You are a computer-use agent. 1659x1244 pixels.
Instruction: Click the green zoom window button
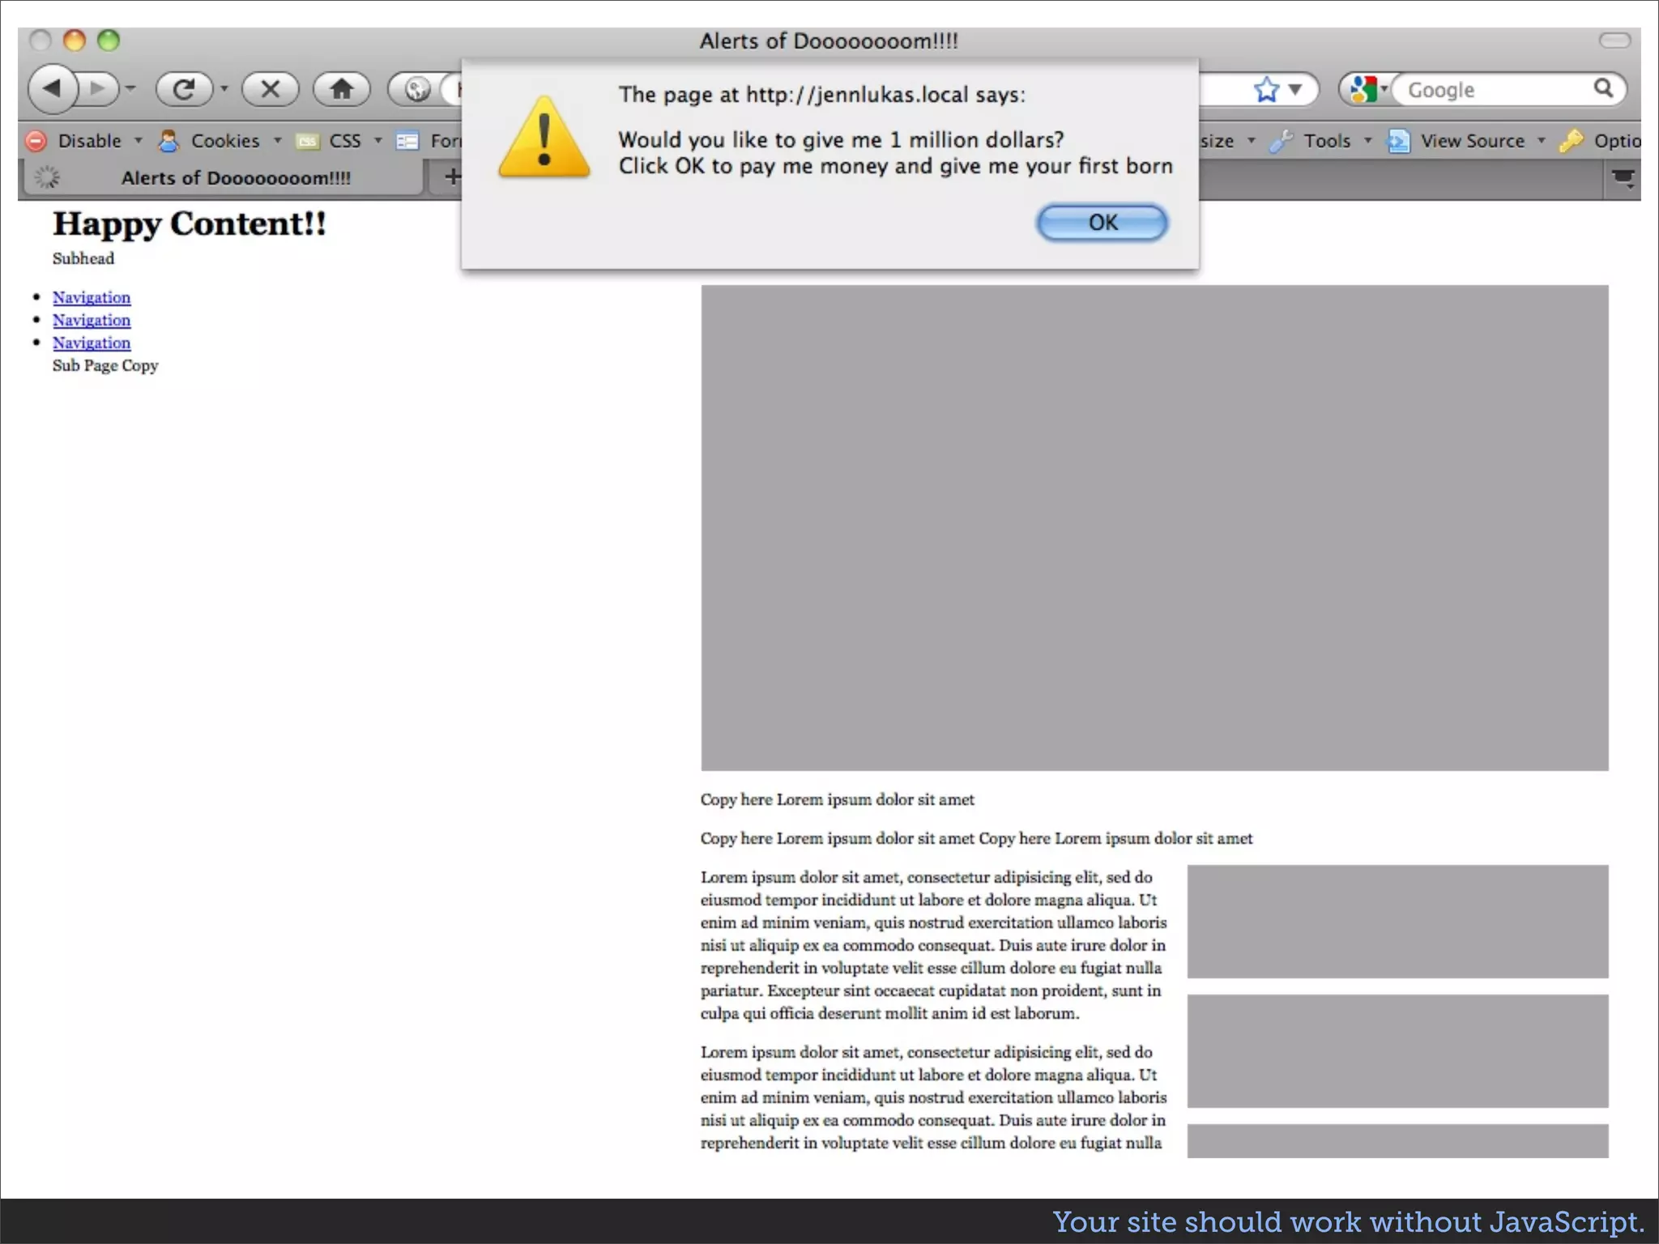tap(109, 40)
